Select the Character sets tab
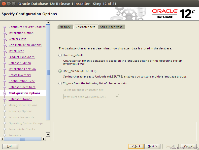 pos(85,27)
